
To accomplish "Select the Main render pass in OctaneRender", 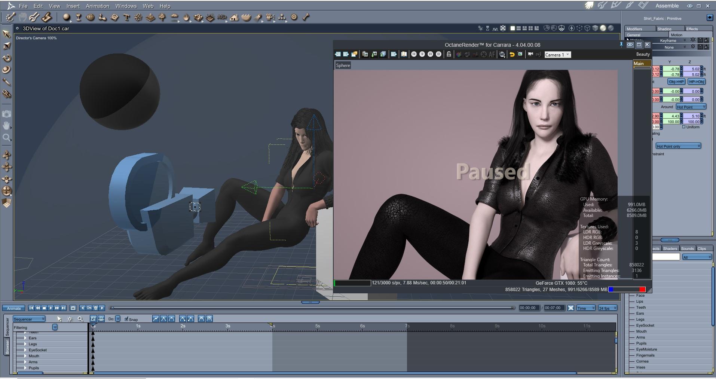I will 642,64.
